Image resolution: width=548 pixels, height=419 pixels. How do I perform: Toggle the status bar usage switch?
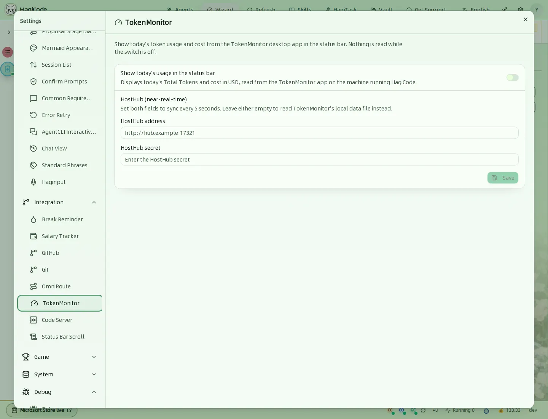coord(512,78)
